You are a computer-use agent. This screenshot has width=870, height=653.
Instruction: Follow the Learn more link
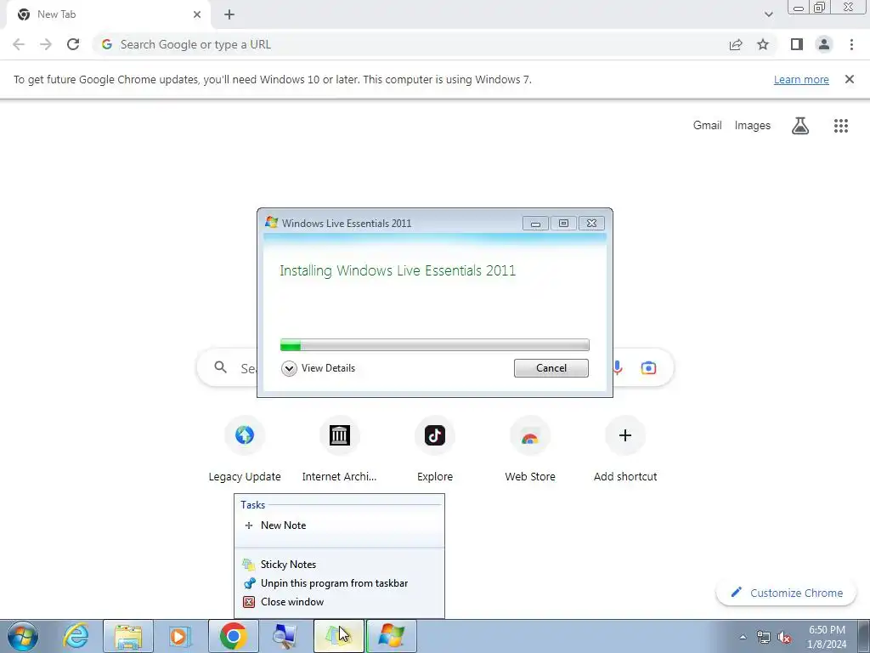801,79
